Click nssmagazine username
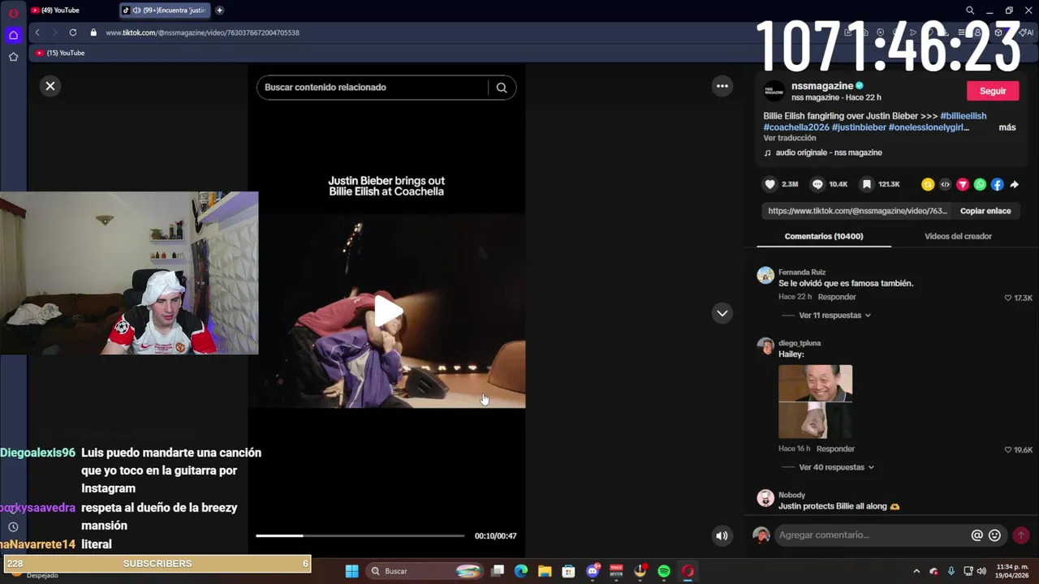Image resolution: width=1039 pixels, height=584 pixels. click(x=822, y=86)
